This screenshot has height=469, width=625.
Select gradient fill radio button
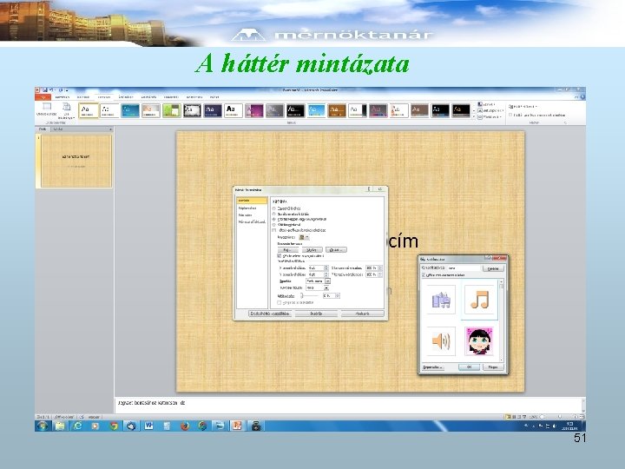(x=273, y=215)
